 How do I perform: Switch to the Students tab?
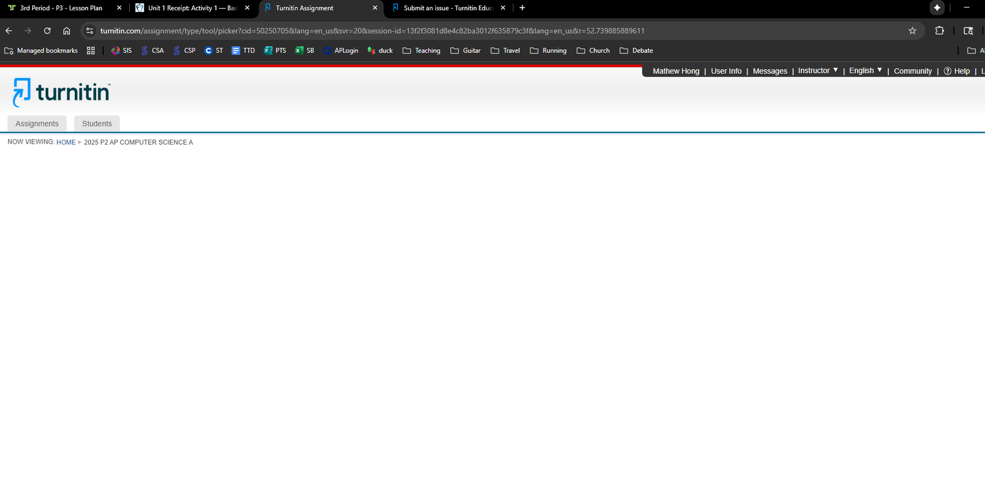point(97,124)
